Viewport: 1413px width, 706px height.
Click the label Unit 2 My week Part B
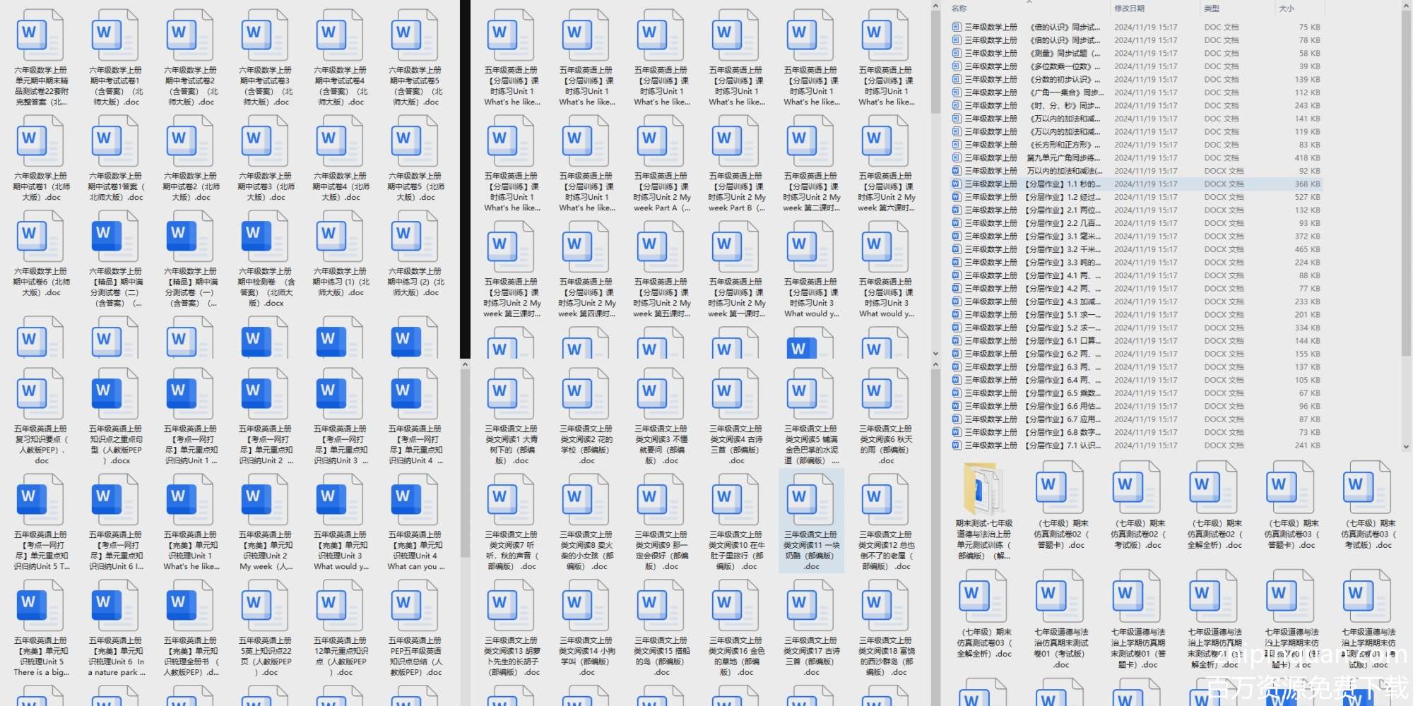click(x=736, y=192)
